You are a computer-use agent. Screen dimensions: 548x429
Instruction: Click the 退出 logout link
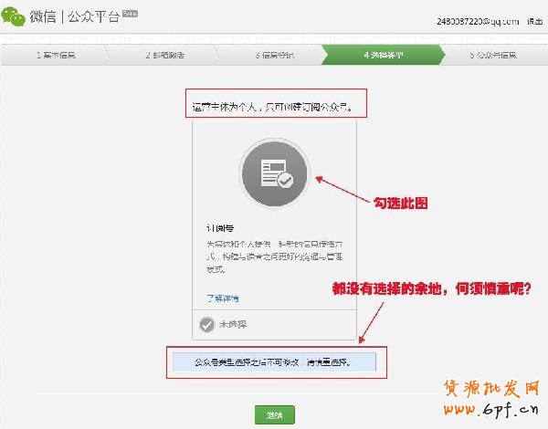(534, 21)
